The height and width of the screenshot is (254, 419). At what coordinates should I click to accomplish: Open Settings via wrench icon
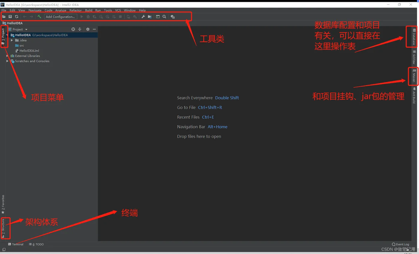pos(143,17)
